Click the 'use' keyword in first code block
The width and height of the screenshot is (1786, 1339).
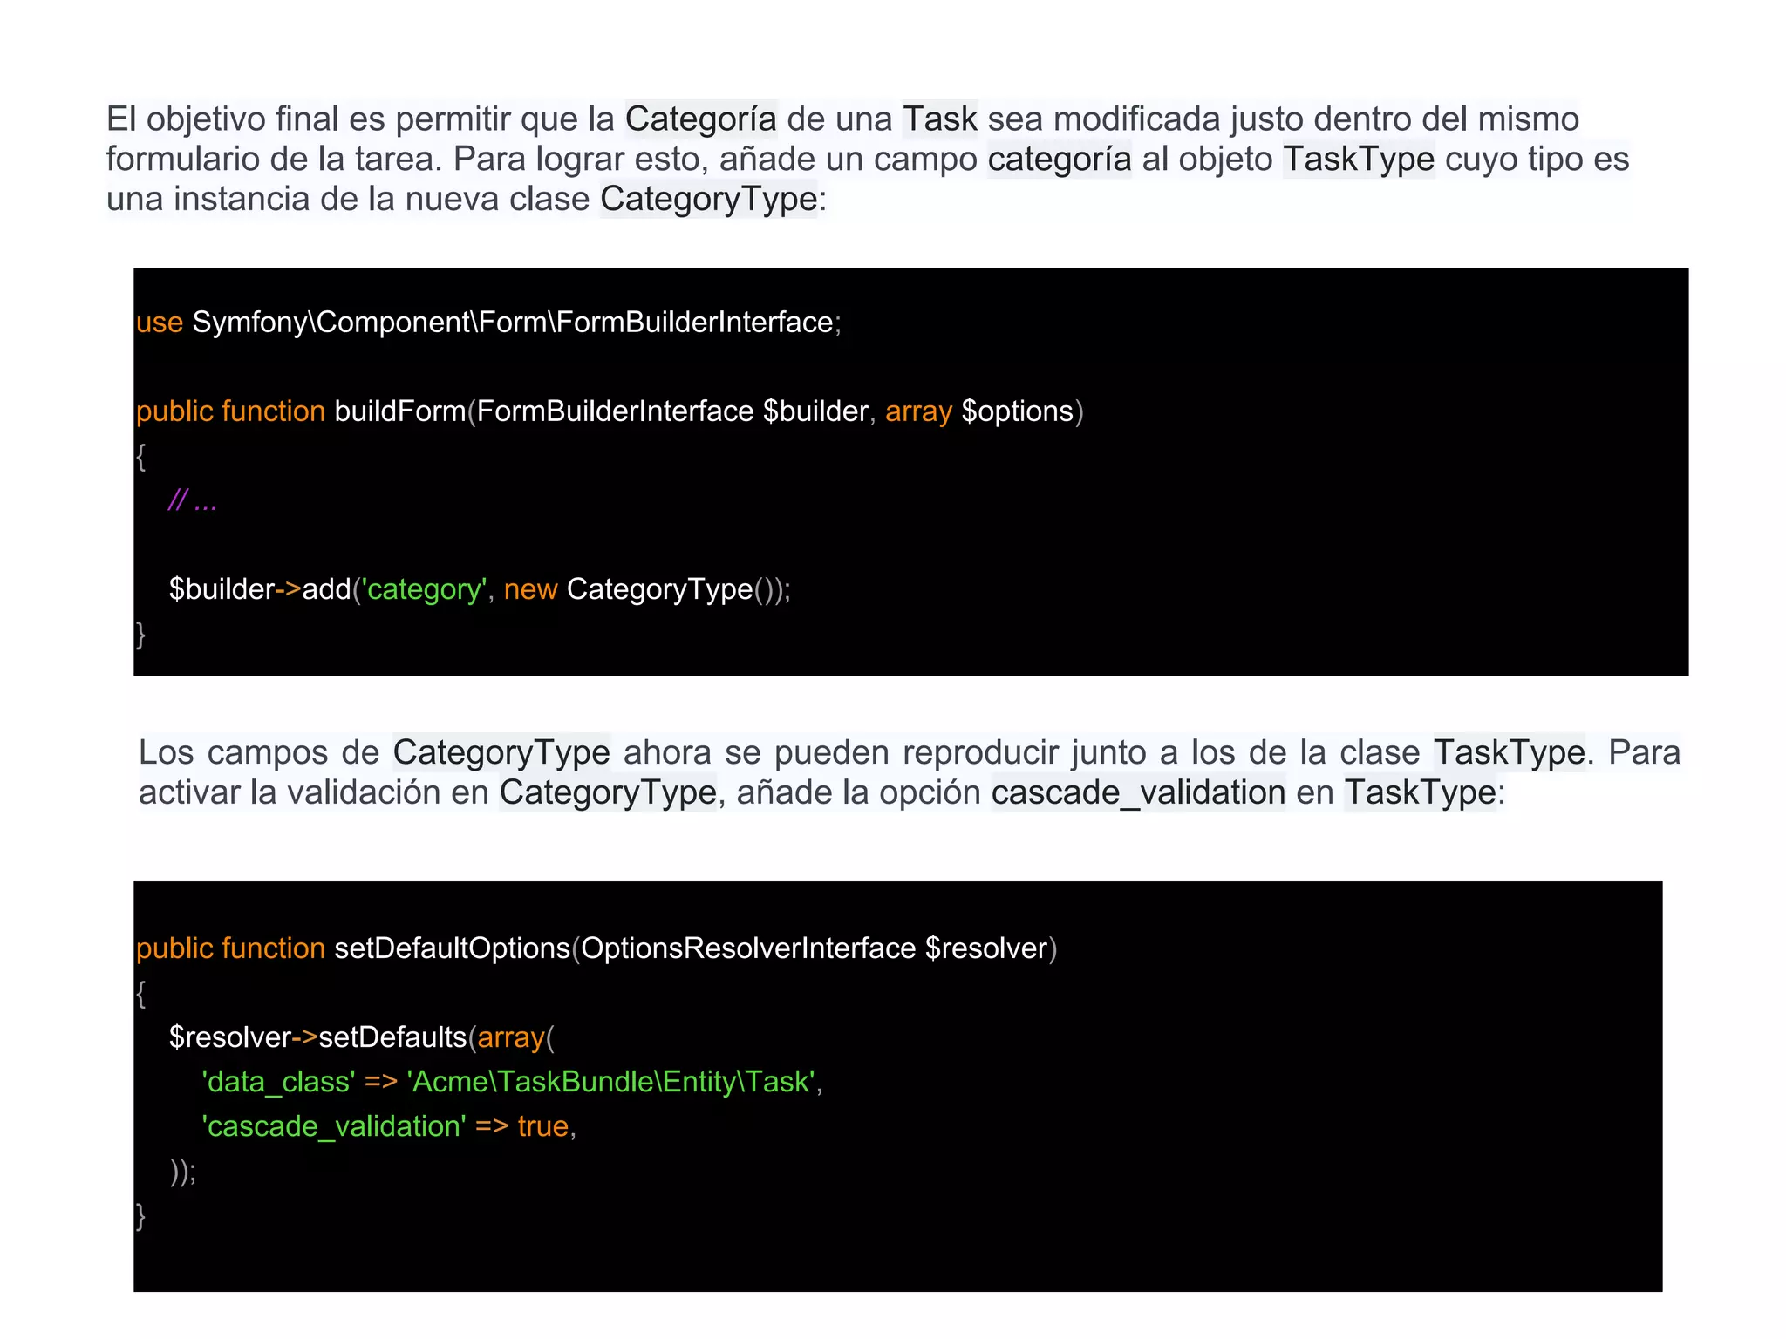[159, 323]
